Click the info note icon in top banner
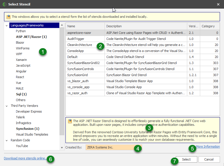Image resolution: width=224 pixels, height=166 pixels. [8, 17]
